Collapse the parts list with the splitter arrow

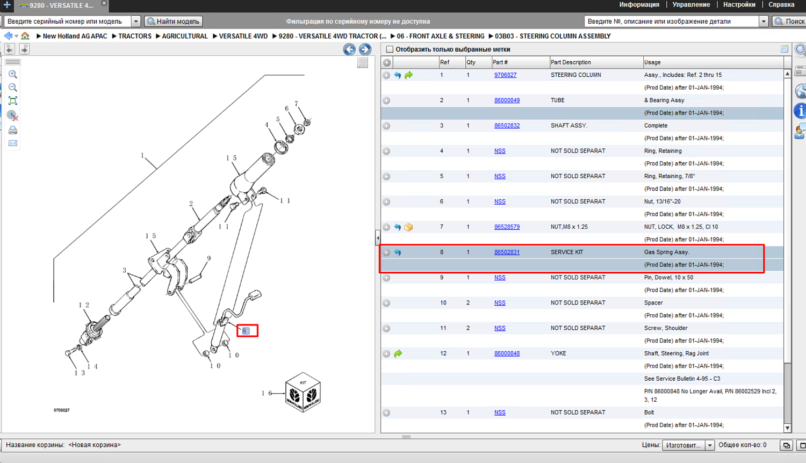(378, 238)
